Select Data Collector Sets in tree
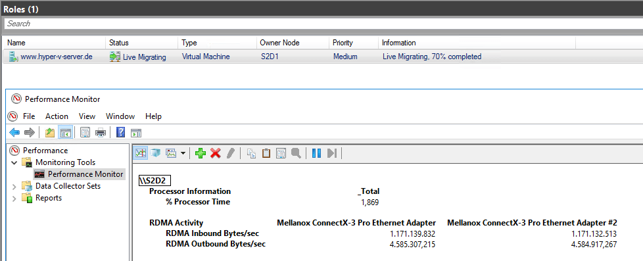643x261 pixels. coord(68,186)
